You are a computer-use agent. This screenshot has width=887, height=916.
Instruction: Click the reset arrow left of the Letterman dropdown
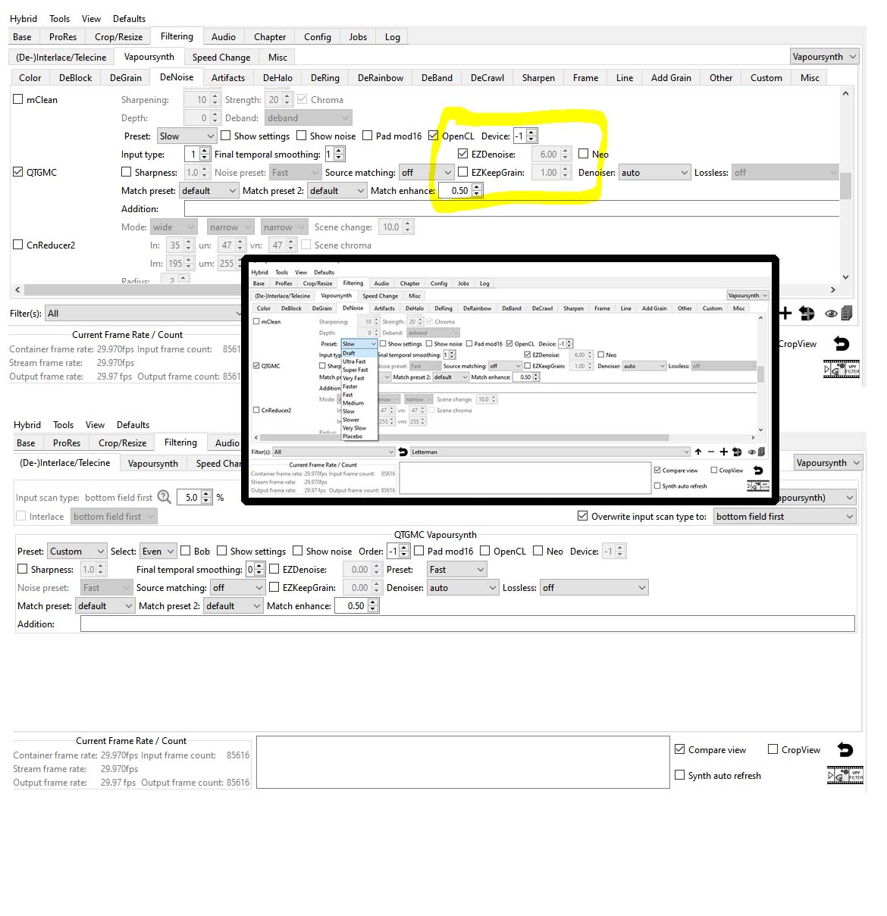point(403,452)
